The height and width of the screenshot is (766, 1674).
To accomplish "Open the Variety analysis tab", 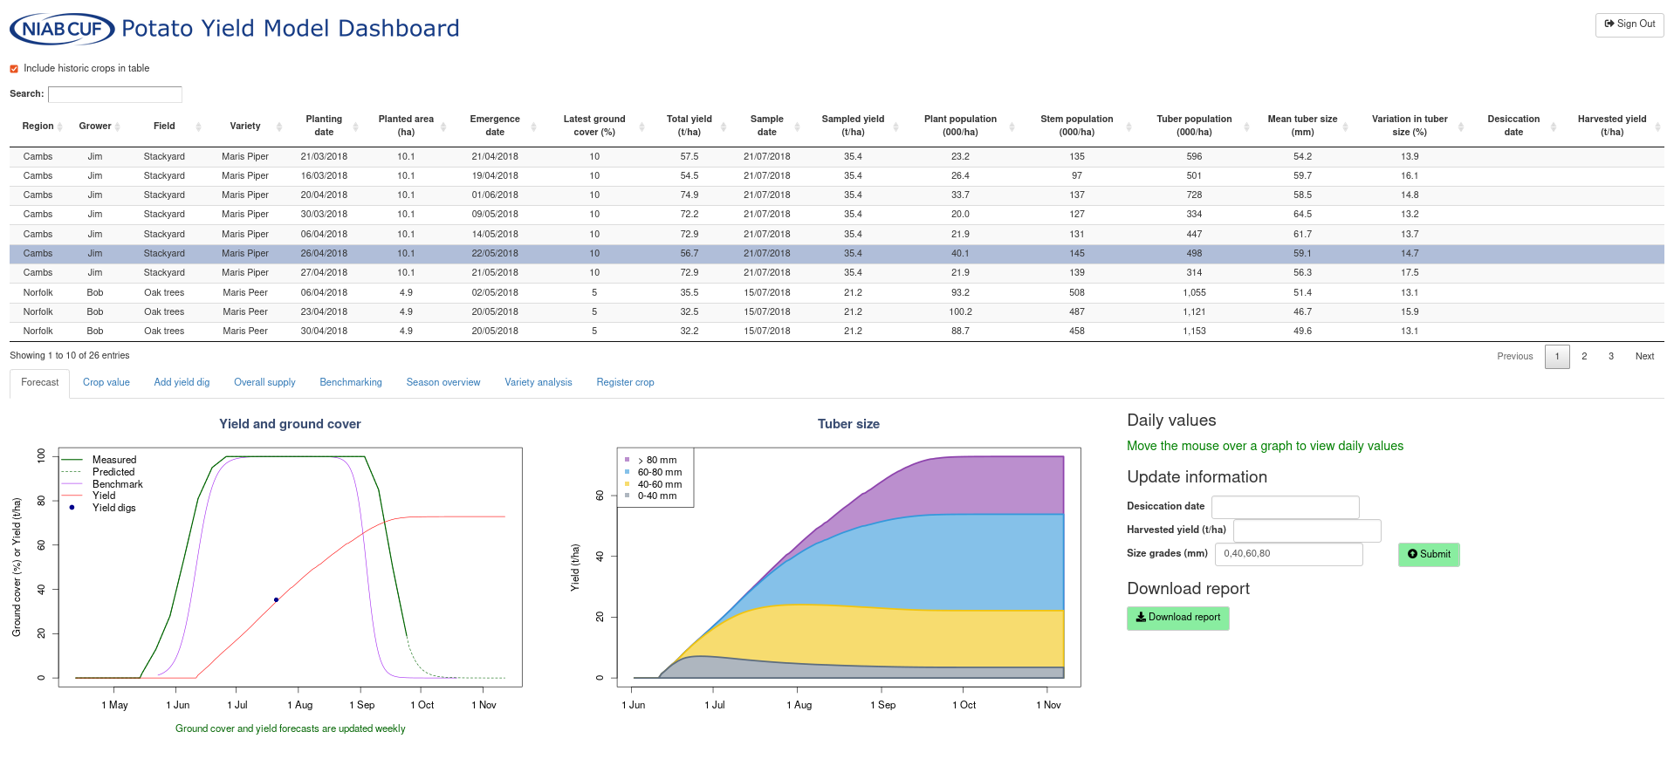I will tap(538, 383).
